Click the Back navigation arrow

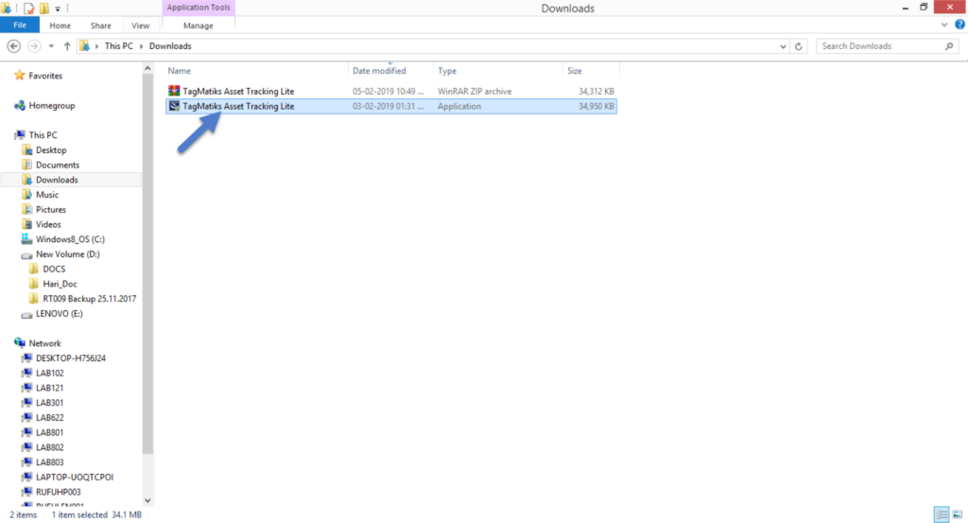click(14, 45)
